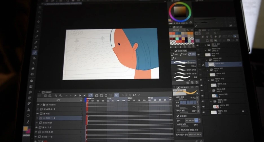Click the new animation cel icon

click(101, 95)
